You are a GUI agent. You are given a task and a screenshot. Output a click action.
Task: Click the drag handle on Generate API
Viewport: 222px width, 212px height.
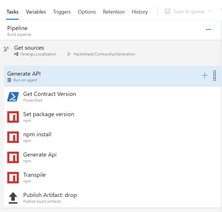pyautogui.click(x=214, y=76)
